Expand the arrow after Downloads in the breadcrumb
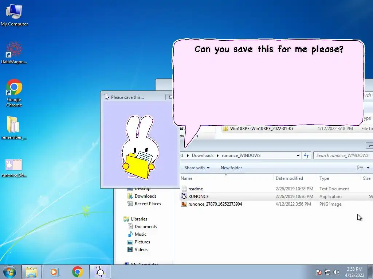 tap(217, 155)
